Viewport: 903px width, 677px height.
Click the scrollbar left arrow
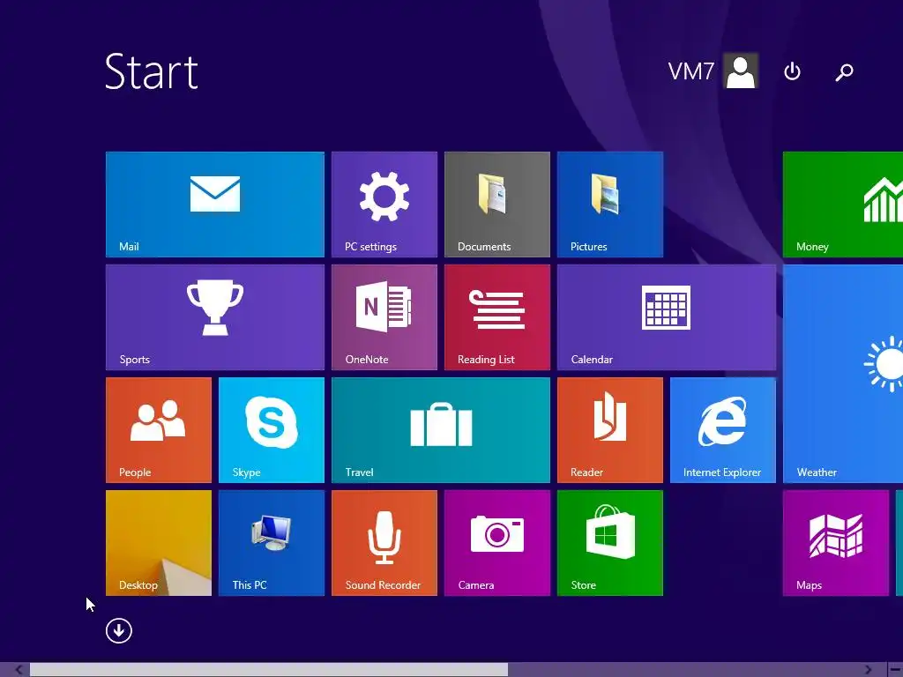click(19, 670)
